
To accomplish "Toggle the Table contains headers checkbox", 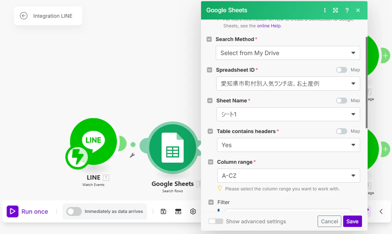I will pos(210,131).
